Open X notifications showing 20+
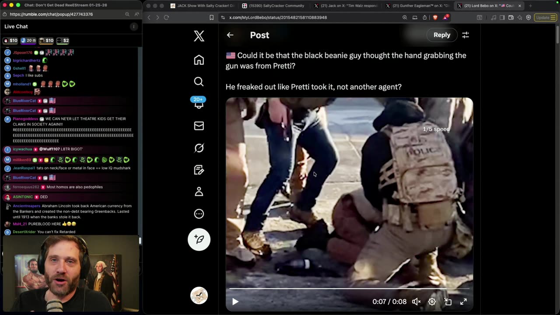The height and width of the screenshot is (315, 560). pyautogui.click(x=199, y=103)
